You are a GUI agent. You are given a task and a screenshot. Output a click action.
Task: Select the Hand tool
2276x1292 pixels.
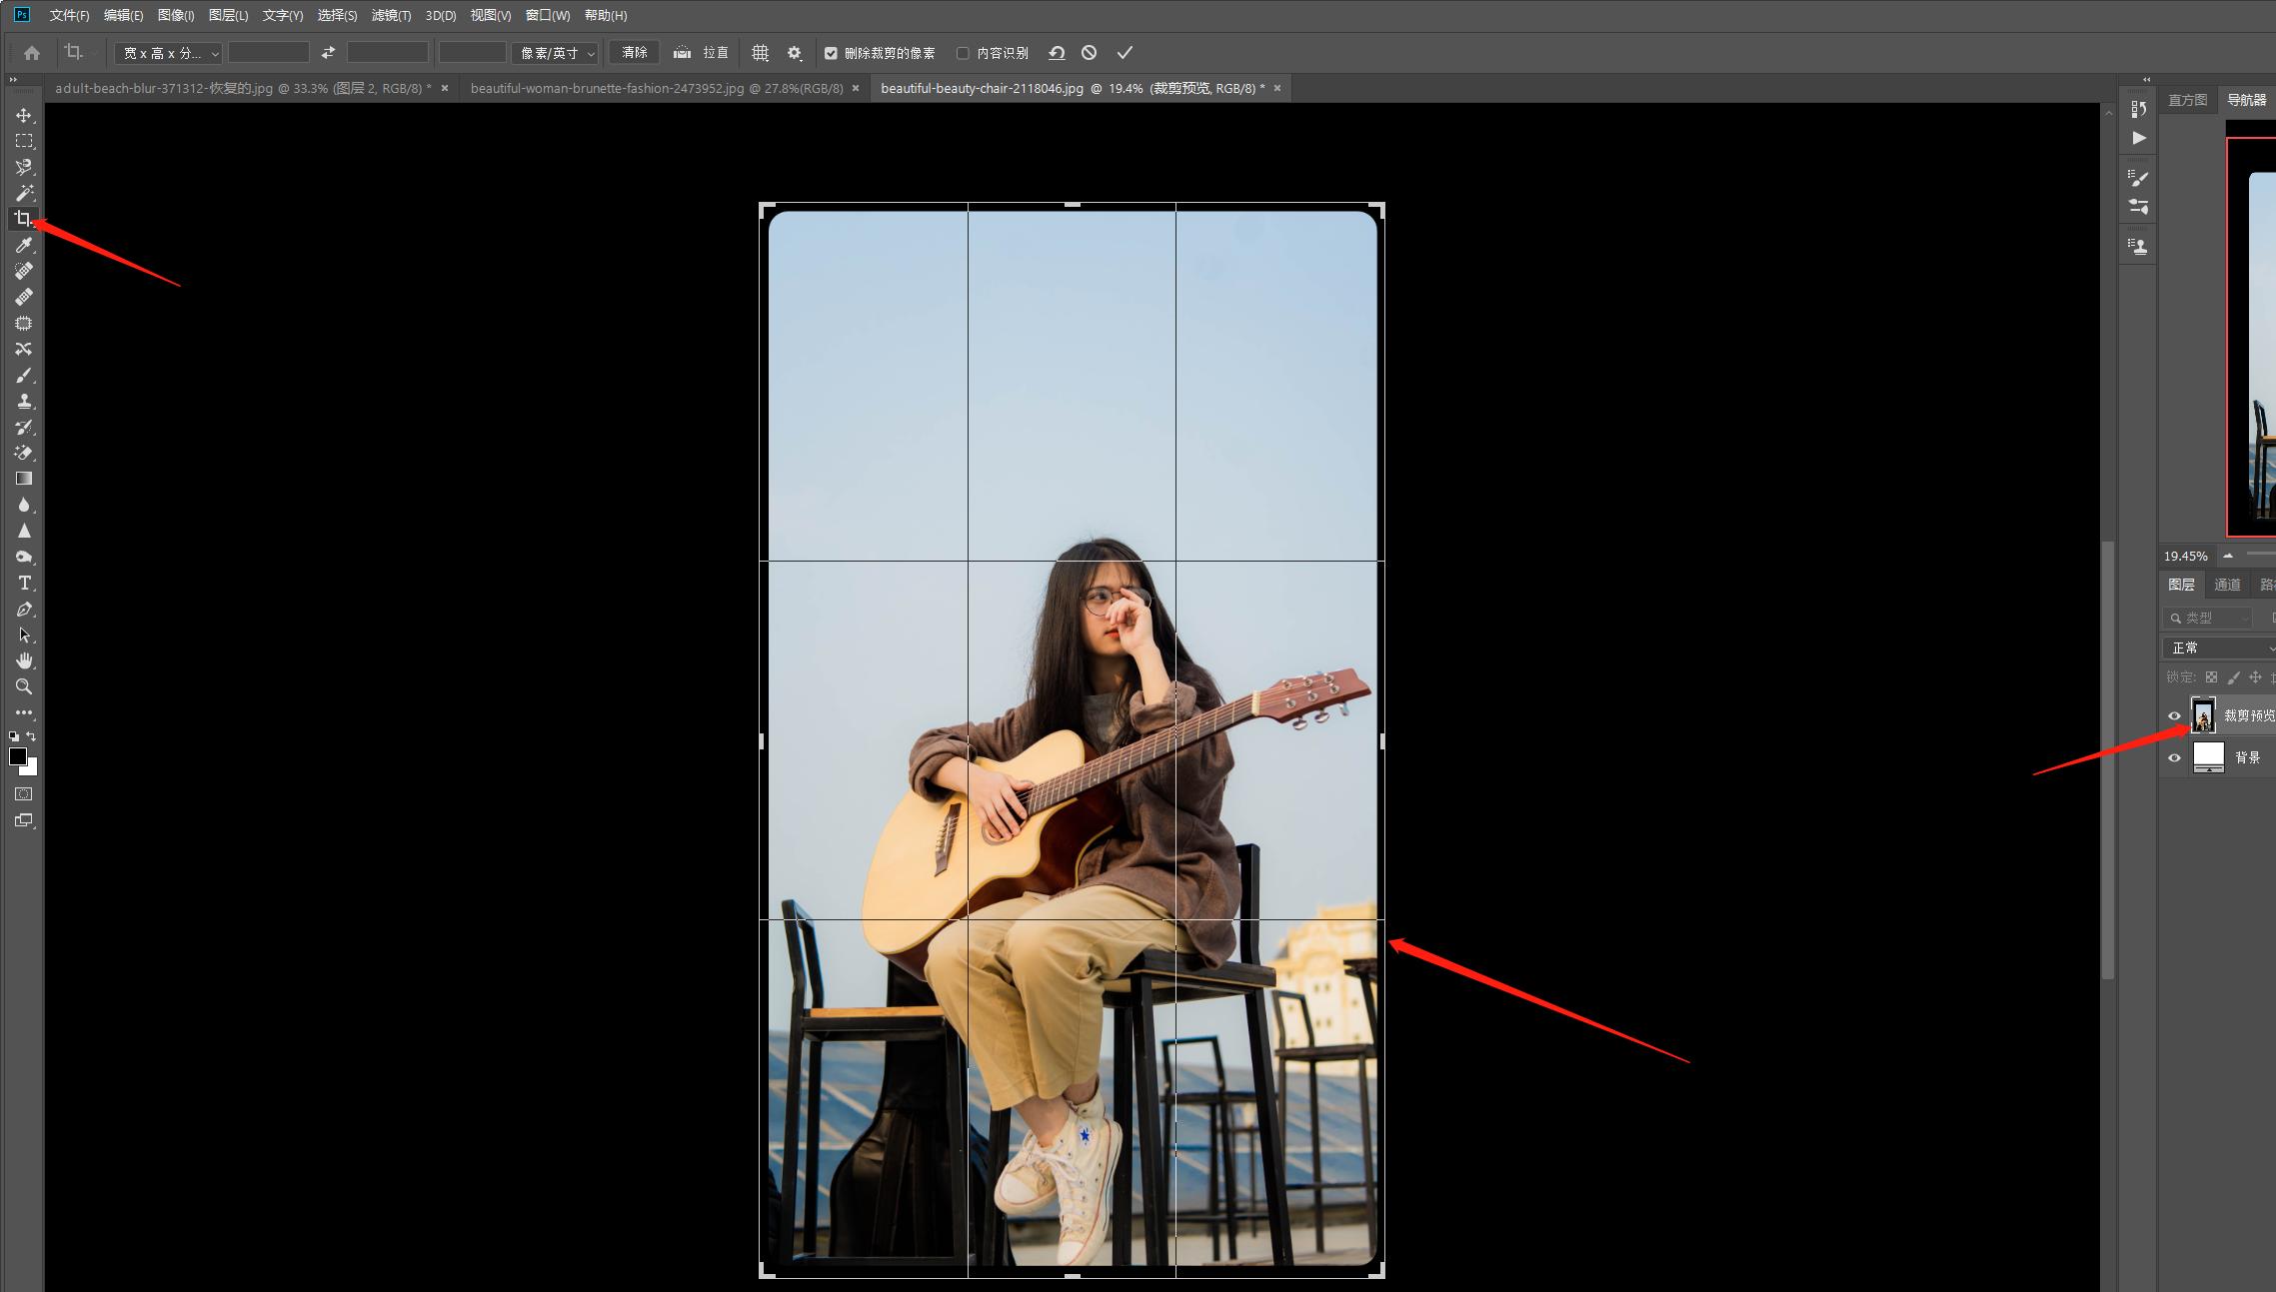pos(24,660)
